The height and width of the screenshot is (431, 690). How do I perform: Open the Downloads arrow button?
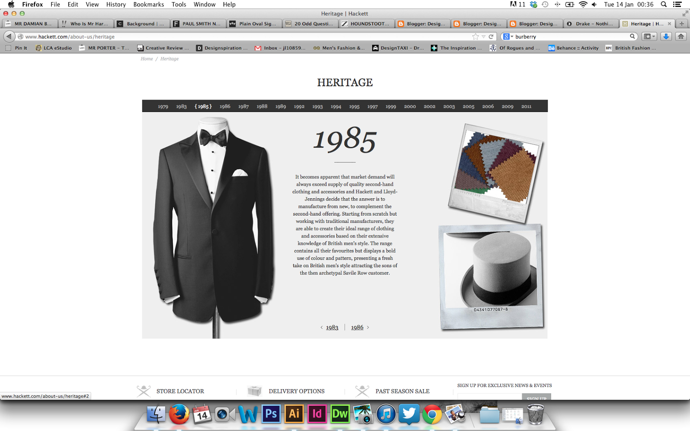666,37
